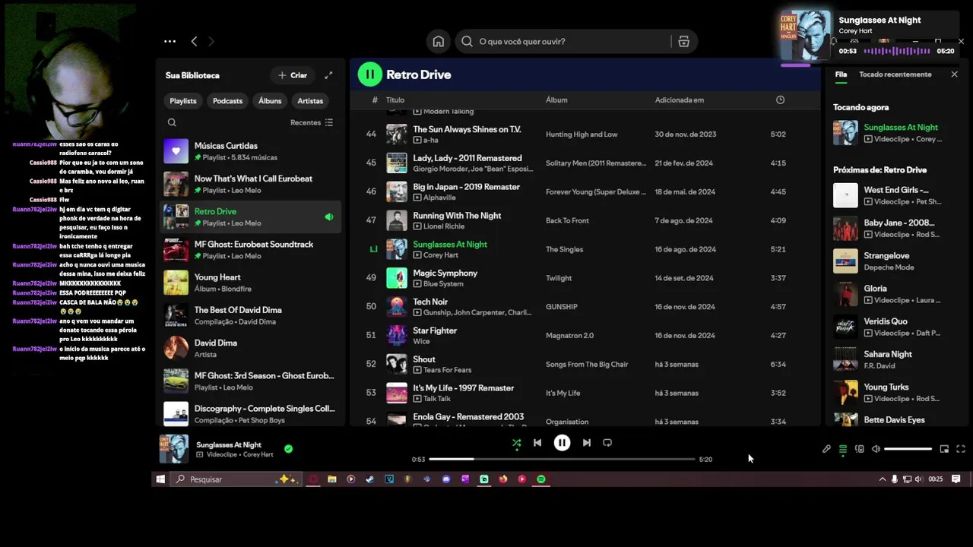Click the Criar button
This screenshot has width=973, height=547.
[x=293, y=75]
